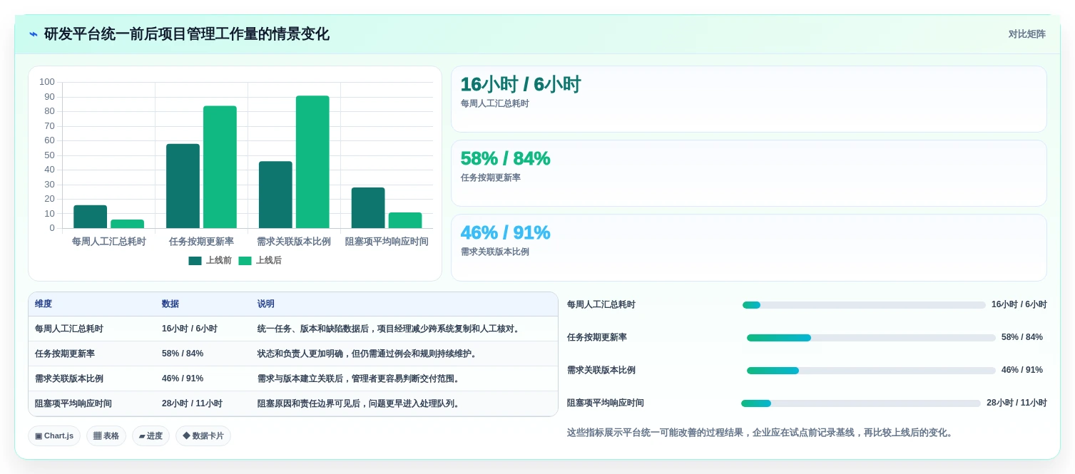Screen dimensions: 1075x474
Task: Click table value 28小时 / 11小时
Action: (192, 403)
